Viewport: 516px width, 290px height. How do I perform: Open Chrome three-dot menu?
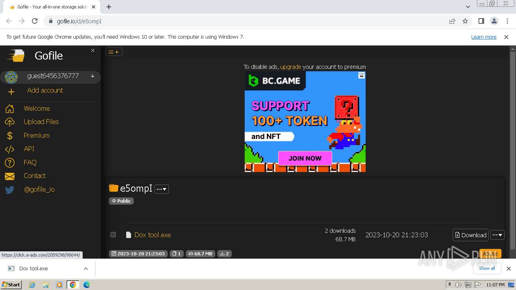point(507,21)
